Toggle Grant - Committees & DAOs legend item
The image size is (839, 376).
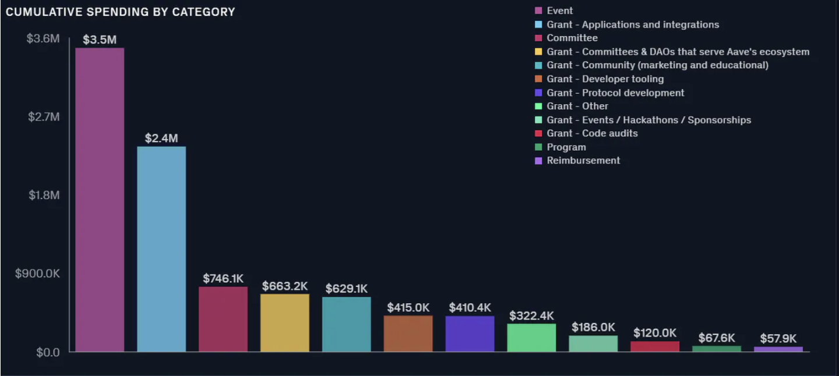(x=672, y=52)
